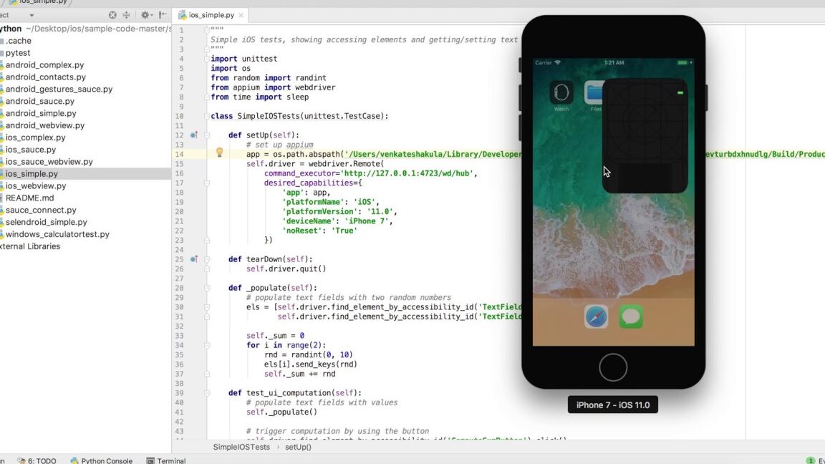Click SimpleIOSTests in the breadcrumb bar
825x464 pixels.
tap(241, 447)
